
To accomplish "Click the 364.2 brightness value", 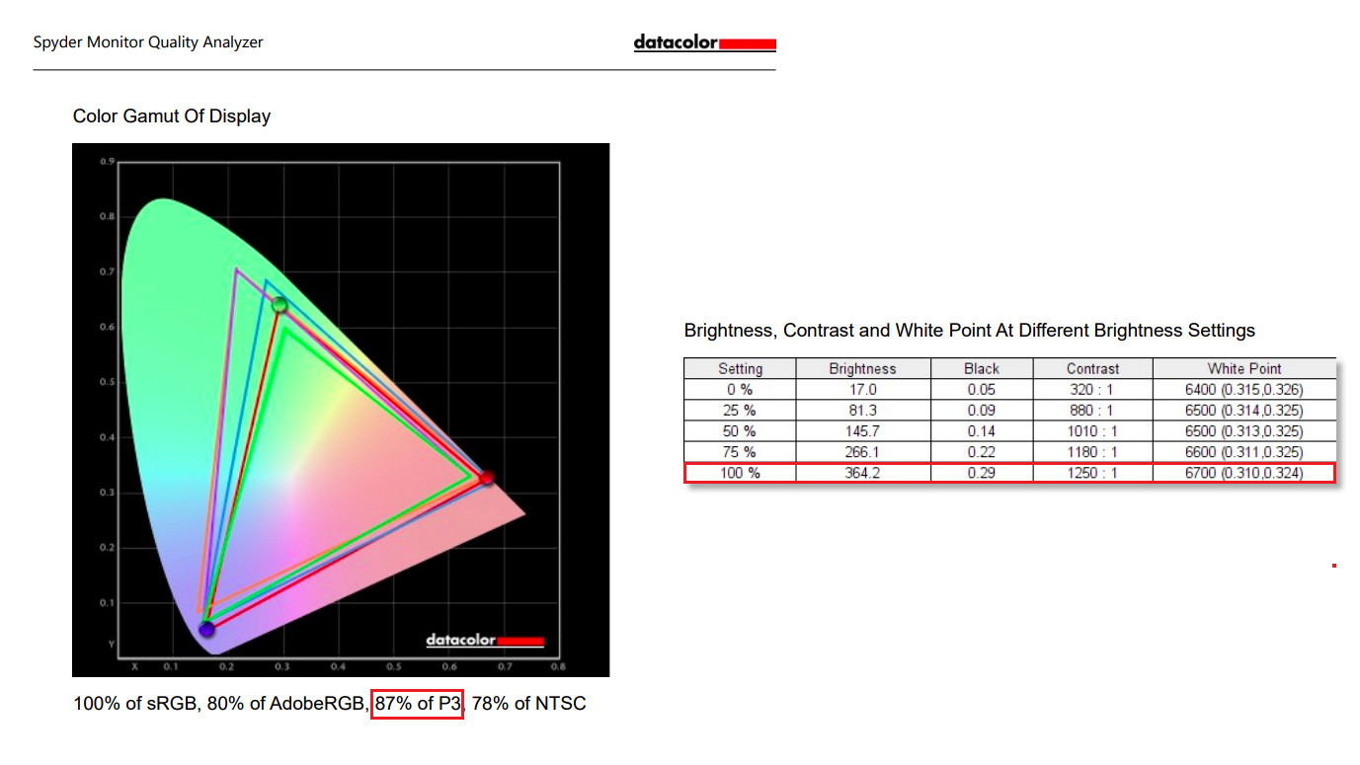I will [862, 473].
